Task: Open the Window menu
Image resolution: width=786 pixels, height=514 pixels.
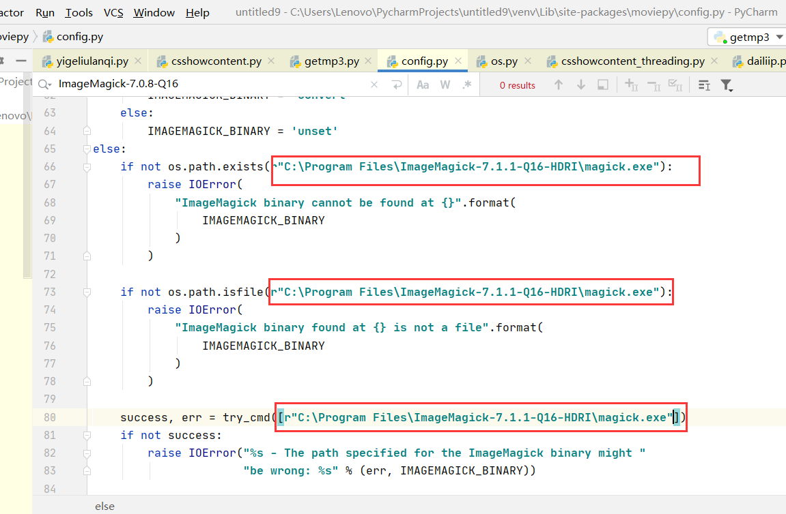Action: point(154,12)
